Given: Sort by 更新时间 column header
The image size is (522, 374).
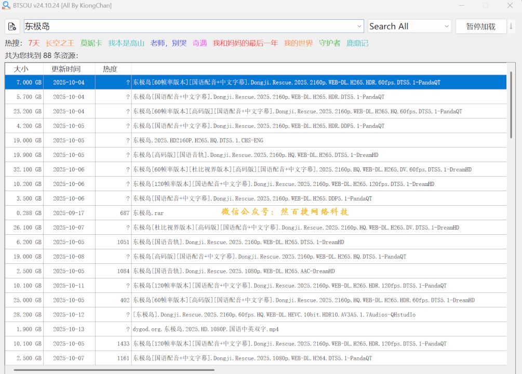Looking at the screenshot, I should pos(66,69).
